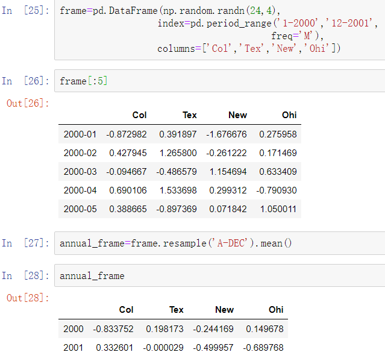Click the 2000 row in annual table

(x=173, y=329)
